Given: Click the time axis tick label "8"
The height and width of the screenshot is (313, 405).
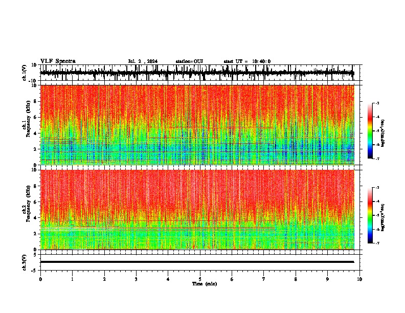Looking at the screenshot, I should pos(296,279).
